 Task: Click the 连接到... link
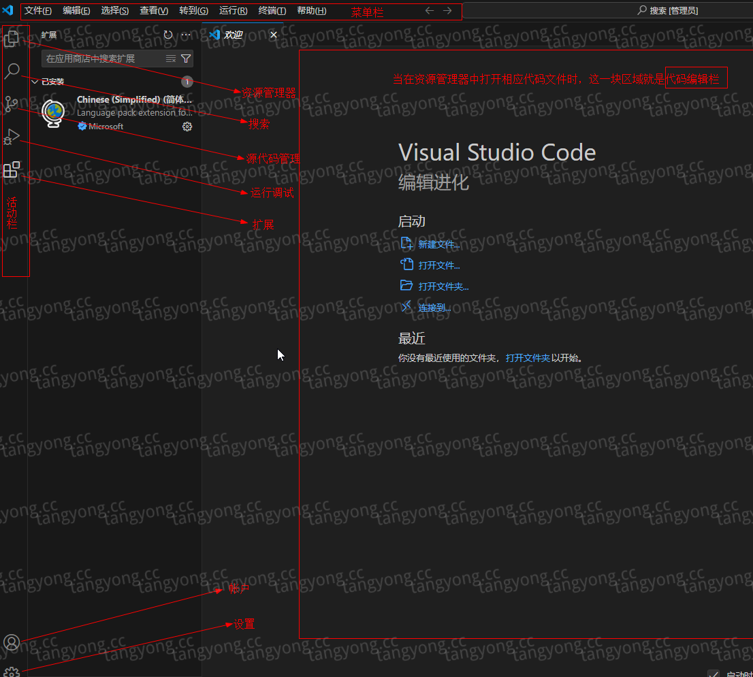tap(434, 308)
